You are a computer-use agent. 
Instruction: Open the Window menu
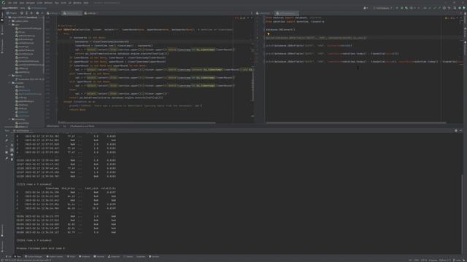point(77,3)
